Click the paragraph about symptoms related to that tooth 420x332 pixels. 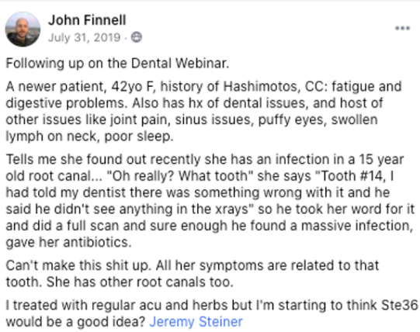(x=193, y=274)
